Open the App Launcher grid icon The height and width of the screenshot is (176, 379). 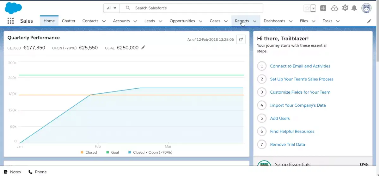point(11,21)
